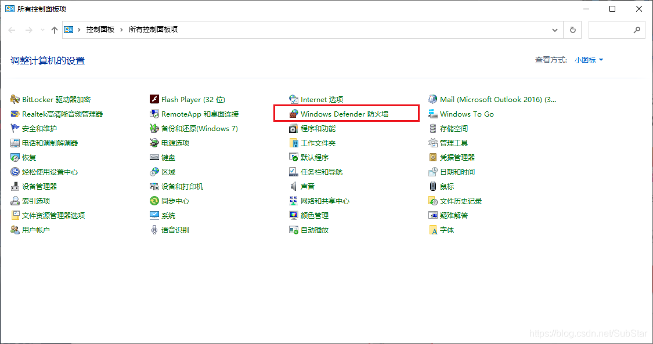Viewport: 653px width, 344px height.
Task: Open the 电源选项 icon
Action: [x=154, y=143]
